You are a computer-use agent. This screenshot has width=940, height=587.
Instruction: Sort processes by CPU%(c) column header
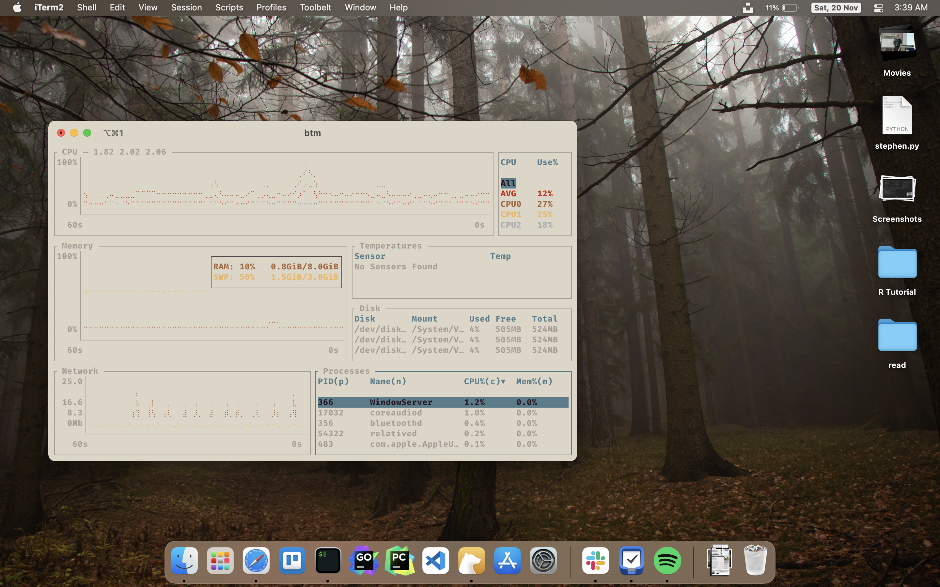(x=484, y=381)
